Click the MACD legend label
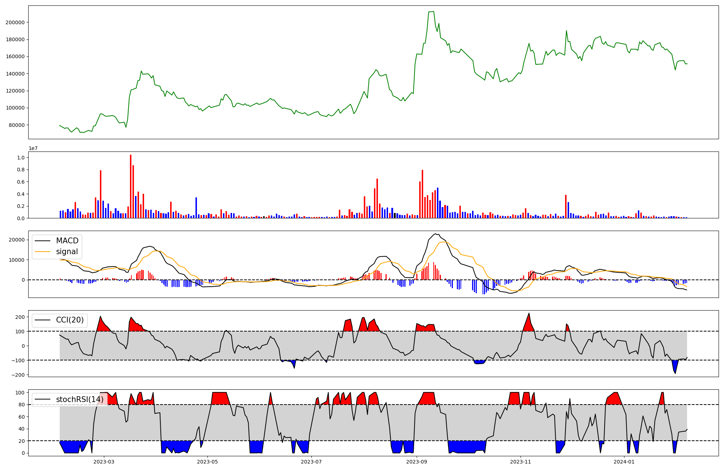Screen dimensions: 724x470 [x=67, y=241]
